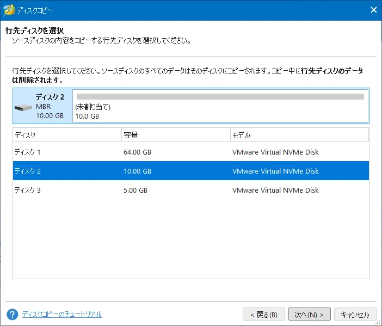Close the ディスクコピー dialog window

373,10
